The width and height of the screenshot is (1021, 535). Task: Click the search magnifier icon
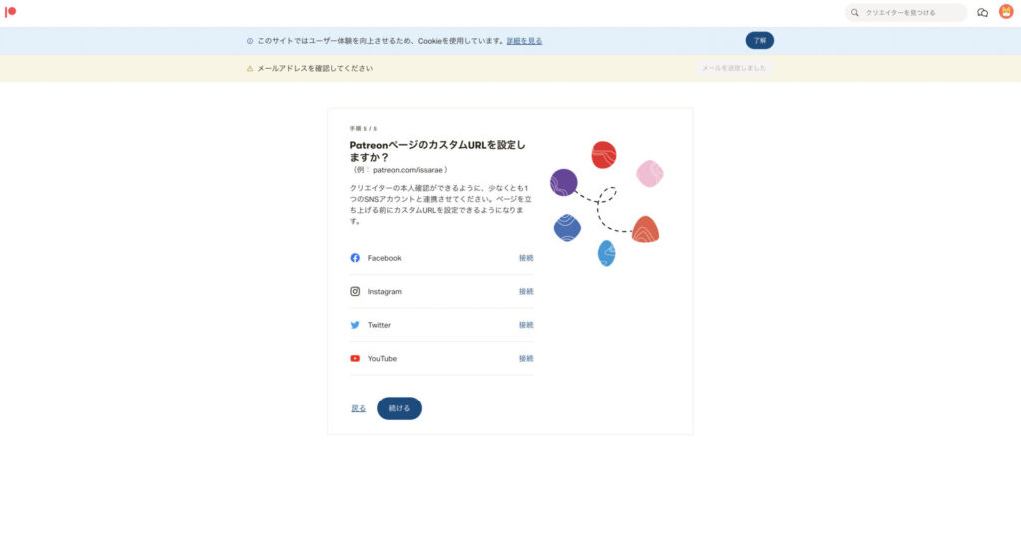click(854, 12)
